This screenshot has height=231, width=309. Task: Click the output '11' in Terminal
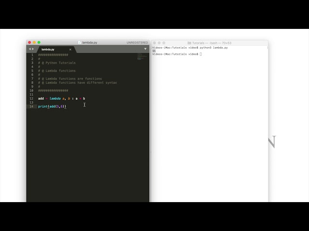pyautogui.click(x=154, y=51)
